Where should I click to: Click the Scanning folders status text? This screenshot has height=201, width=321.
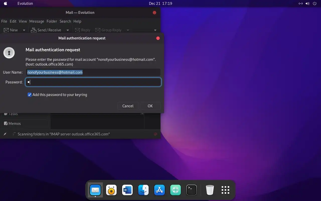click(x=64, y=134)
